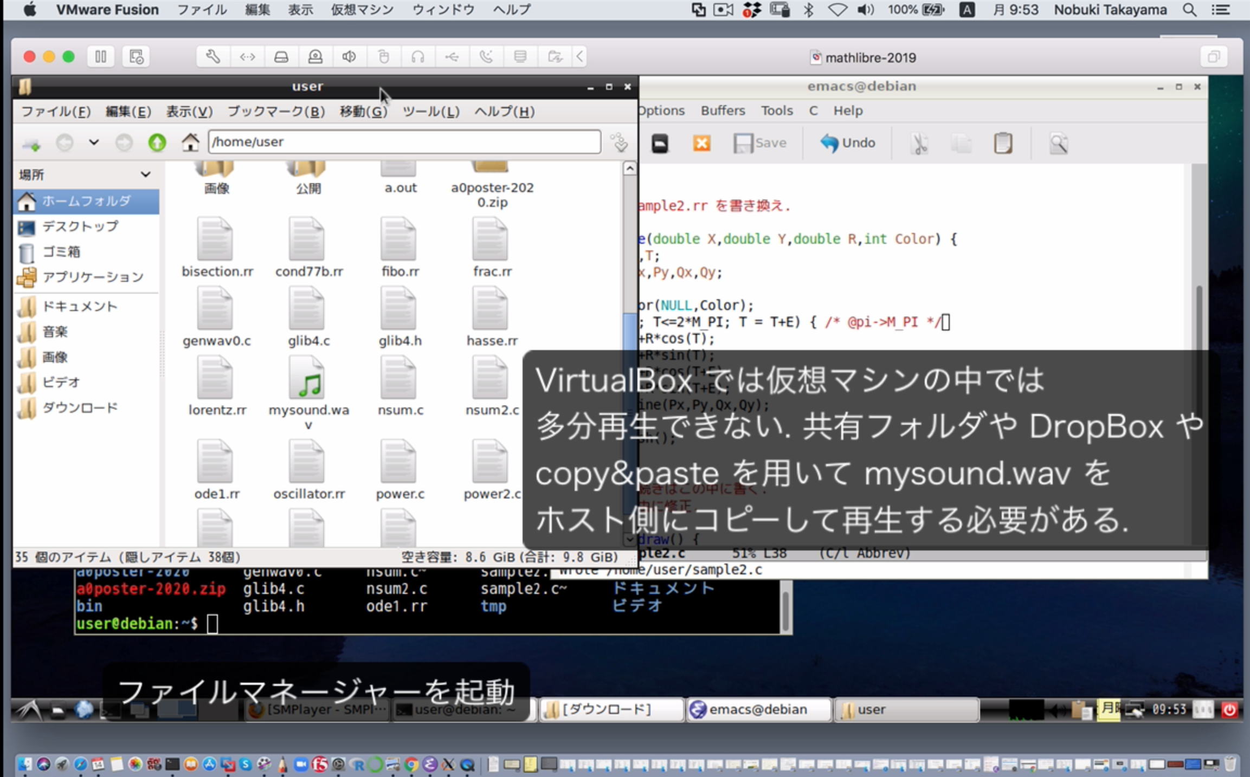The width and height of the screenshot is (1250, 777).
Task: Go back with file manager back arrow
Action: (x=65, y=143)
